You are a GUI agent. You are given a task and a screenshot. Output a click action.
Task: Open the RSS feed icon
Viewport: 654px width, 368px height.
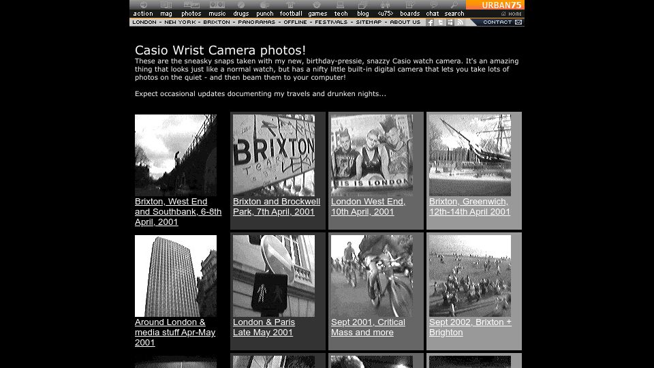[460, 22]
